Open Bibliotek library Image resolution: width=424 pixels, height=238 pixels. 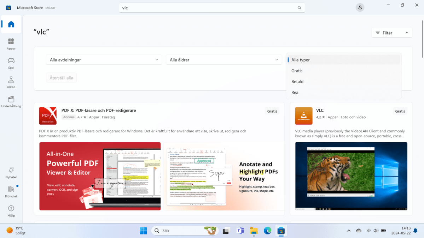click(x=11, y=192)
